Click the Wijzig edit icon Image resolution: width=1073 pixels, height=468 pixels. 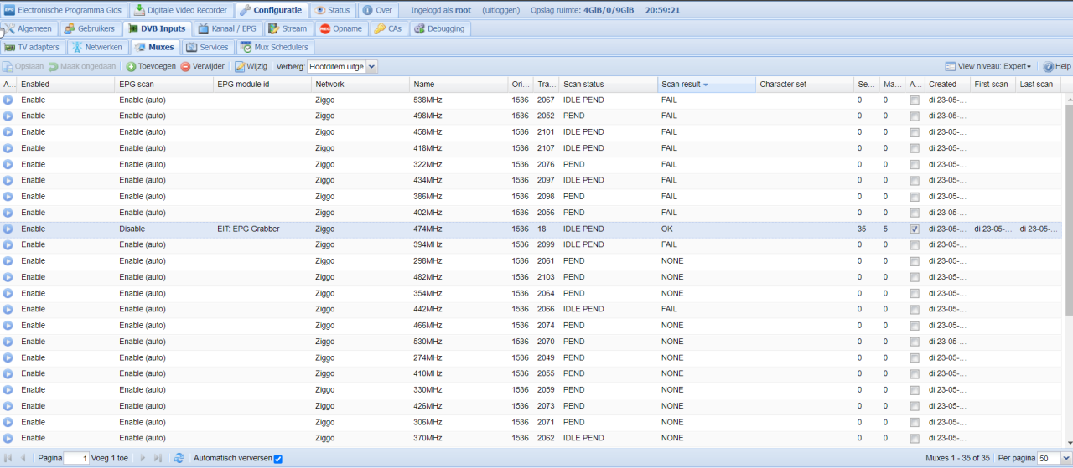coord(240,66)
